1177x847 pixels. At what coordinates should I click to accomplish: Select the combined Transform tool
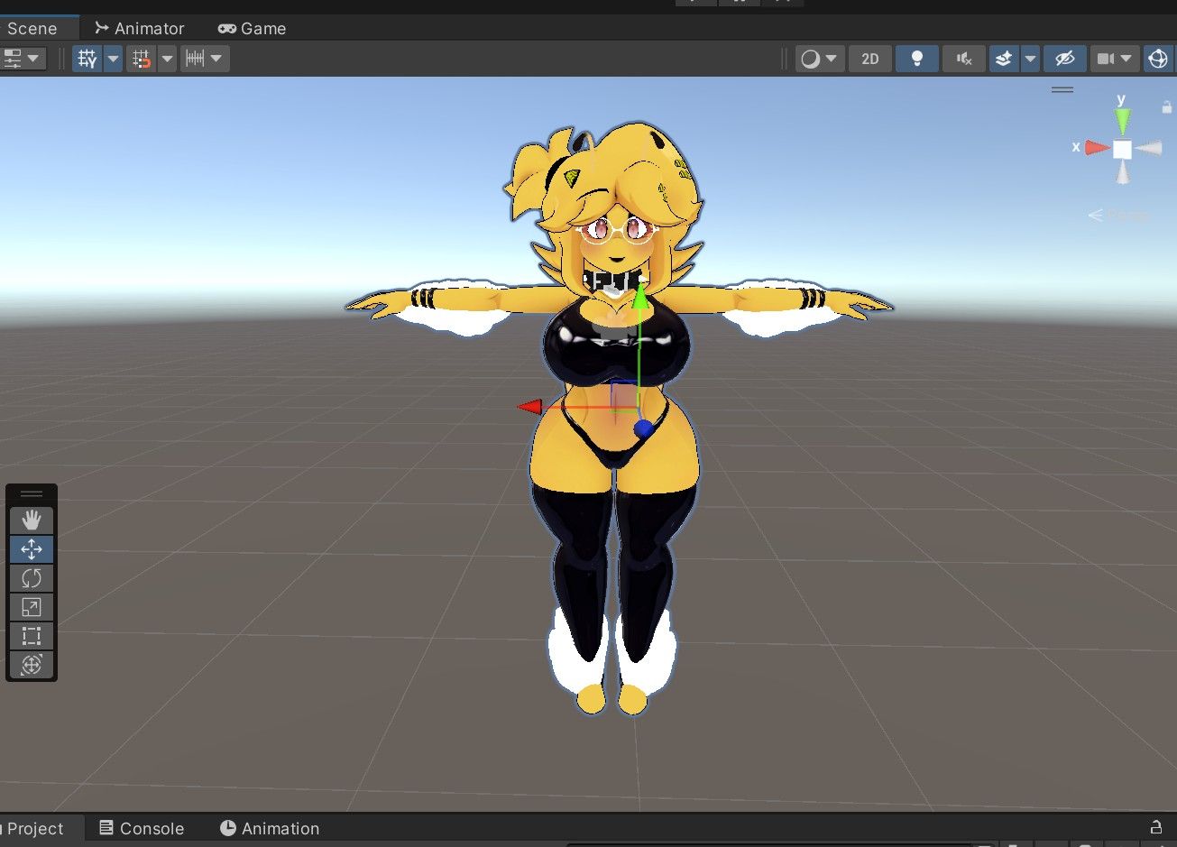32,665
